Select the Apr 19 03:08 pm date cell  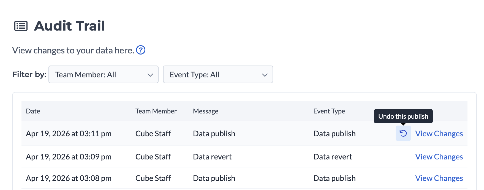coord(69,178)
